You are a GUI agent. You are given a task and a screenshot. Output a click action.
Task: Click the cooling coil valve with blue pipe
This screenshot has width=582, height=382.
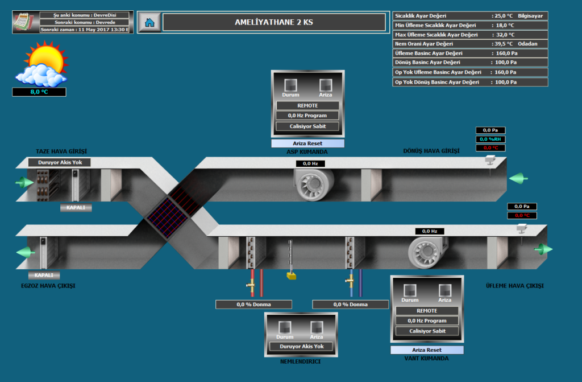(x=350, y=281)
